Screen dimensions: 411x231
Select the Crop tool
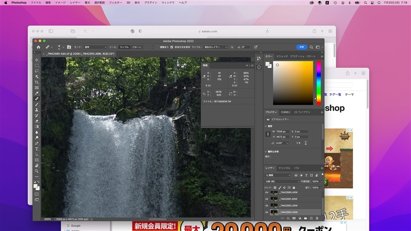[37, 82]
